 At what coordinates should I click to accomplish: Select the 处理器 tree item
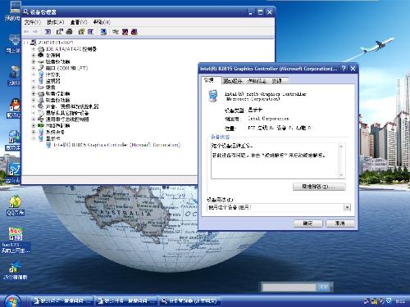(x=53, y=56)
